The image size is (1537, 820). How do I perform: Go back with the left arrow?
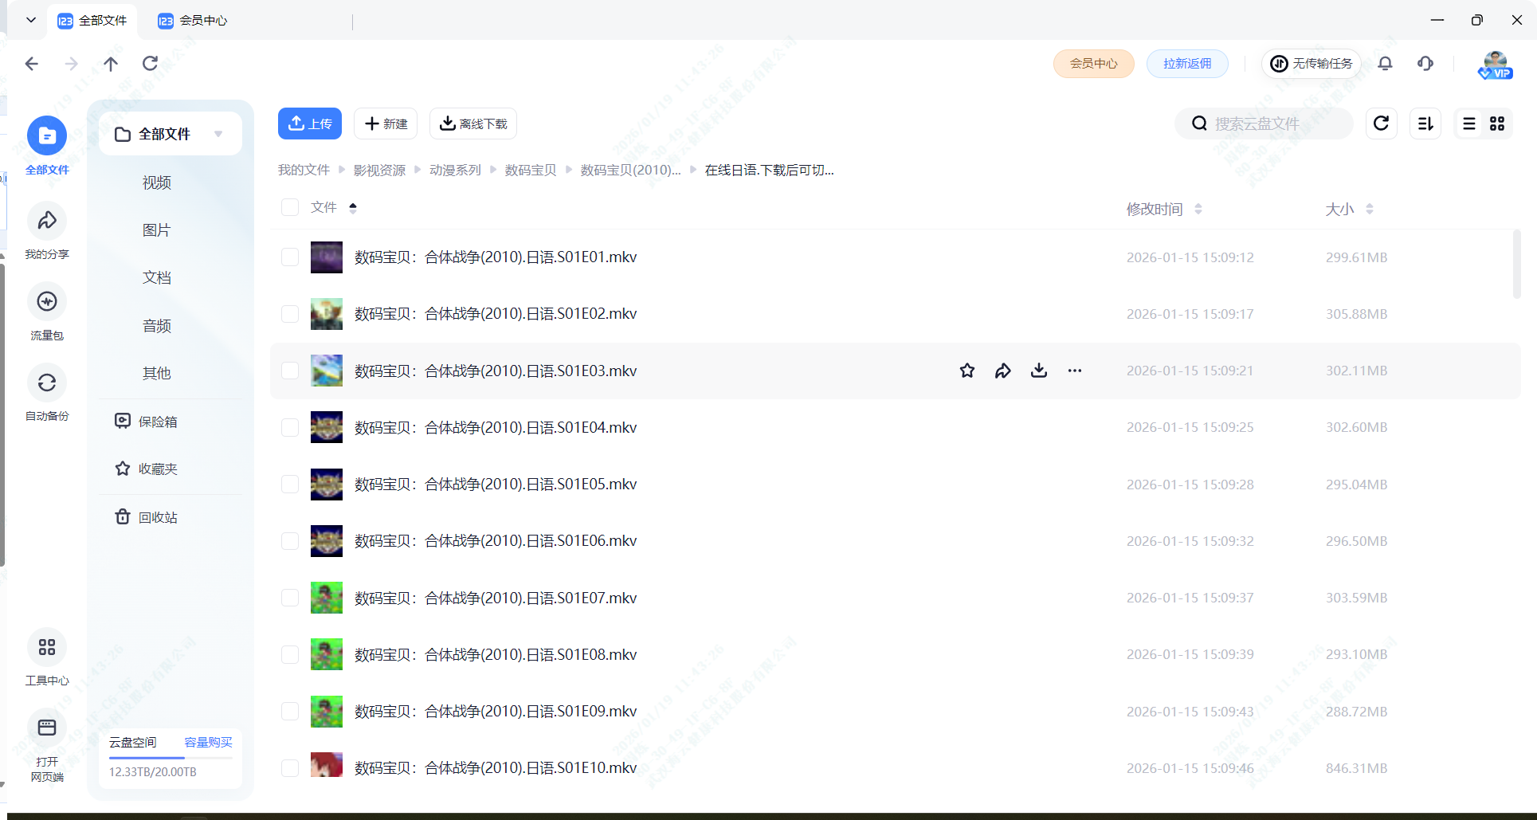click(x=32, y=64)
